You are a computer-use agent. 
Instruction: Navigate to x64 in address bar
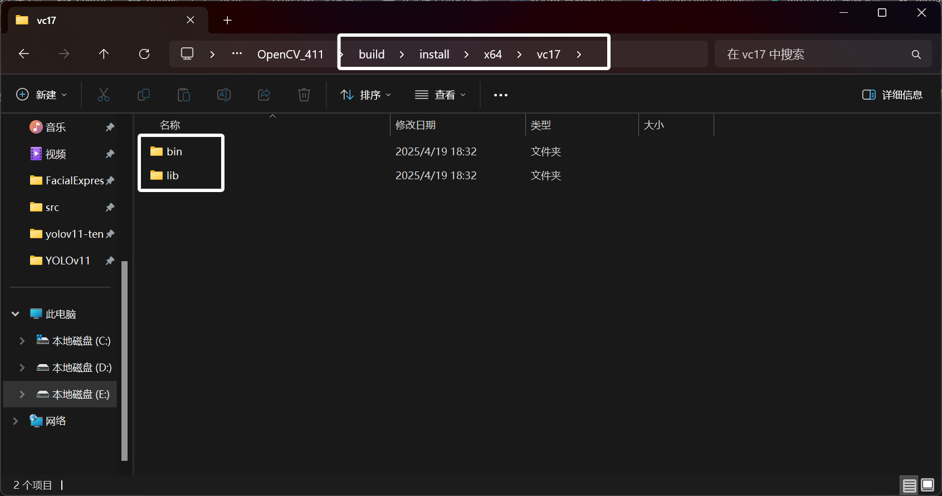[x=492, y=54]
